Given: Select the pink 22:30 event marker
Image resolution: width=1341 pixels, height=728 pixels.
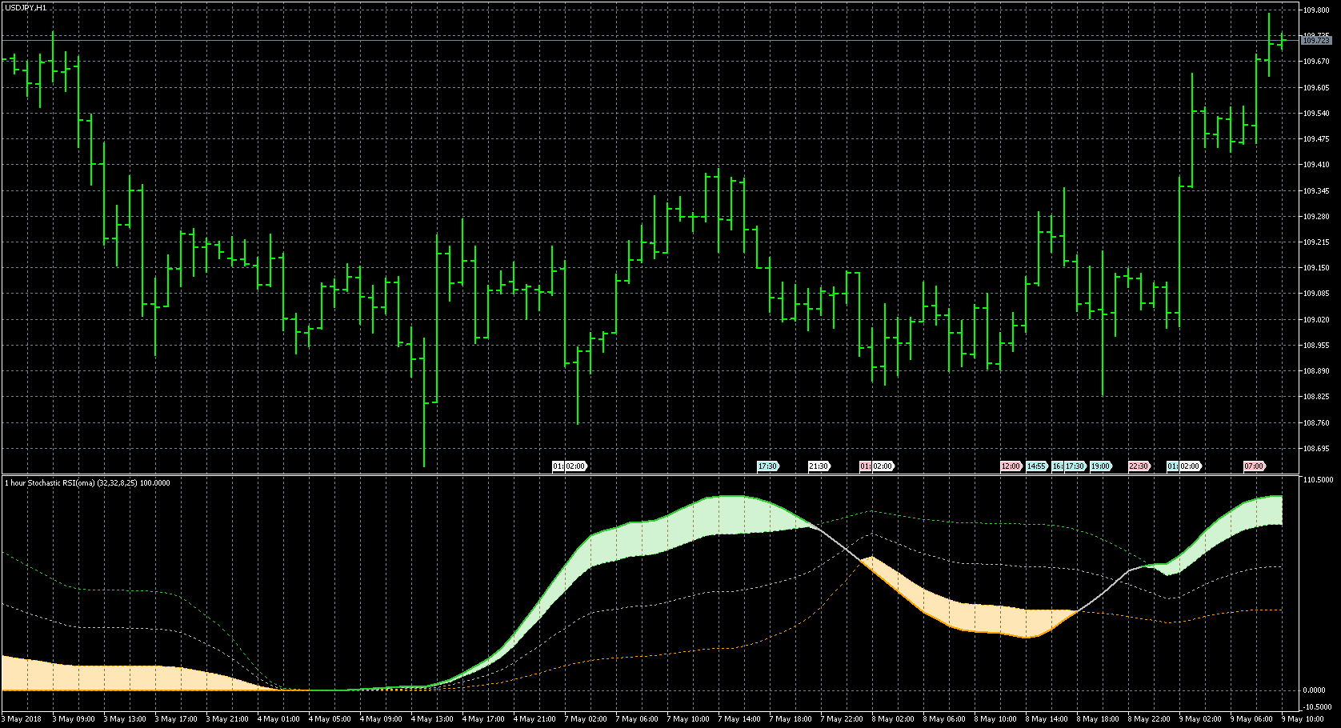Looking at the screenshot, I should coord(1139,466).
